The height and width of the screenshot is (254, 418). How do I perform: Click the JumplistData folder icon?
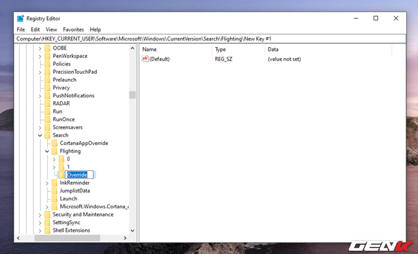(x=54, y=191)
